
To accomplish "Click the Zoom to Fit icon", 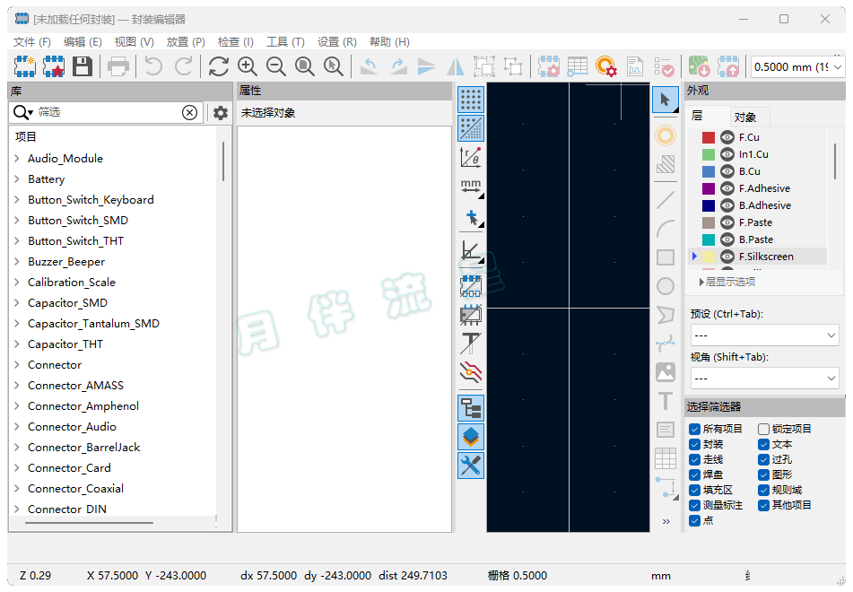I will click(x=305, y=66).
